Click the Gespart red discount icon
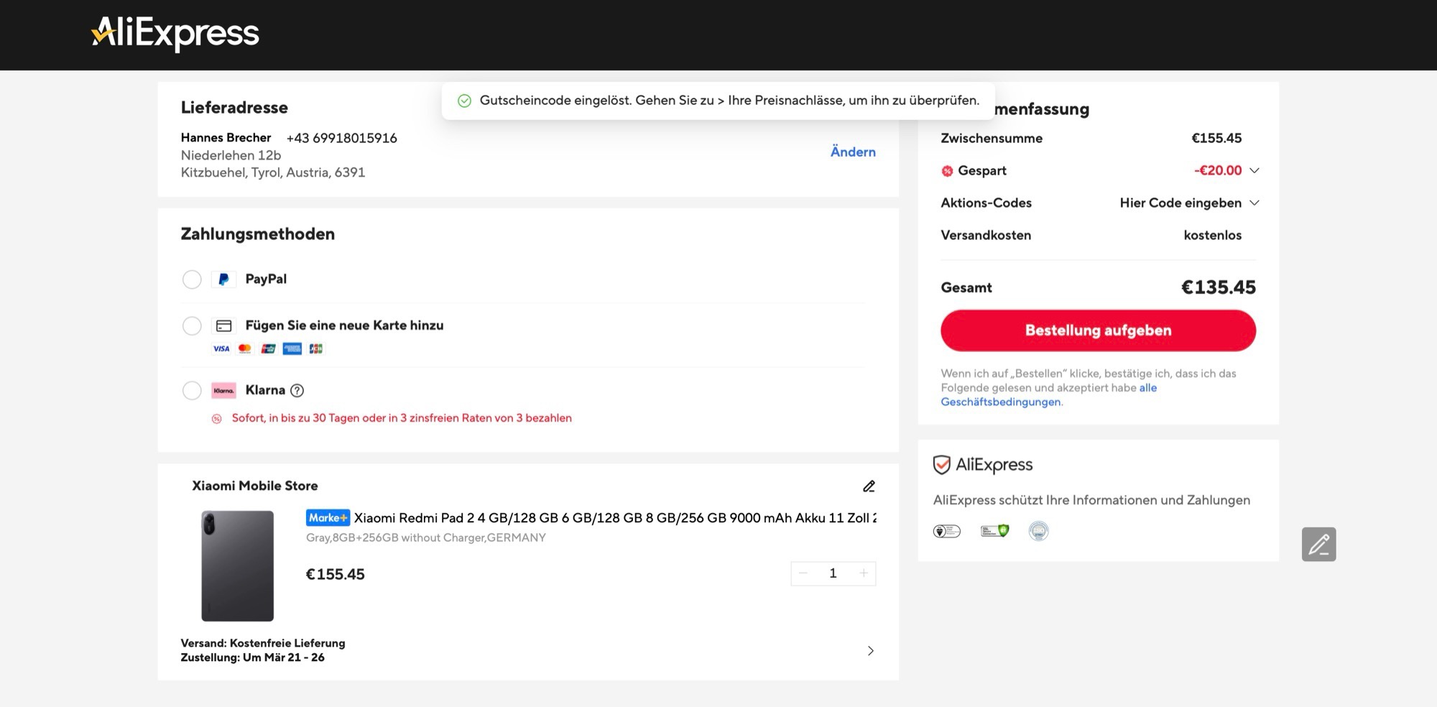Image resolution: width=1437 pixels, height=707 pixels. point(948,171)
